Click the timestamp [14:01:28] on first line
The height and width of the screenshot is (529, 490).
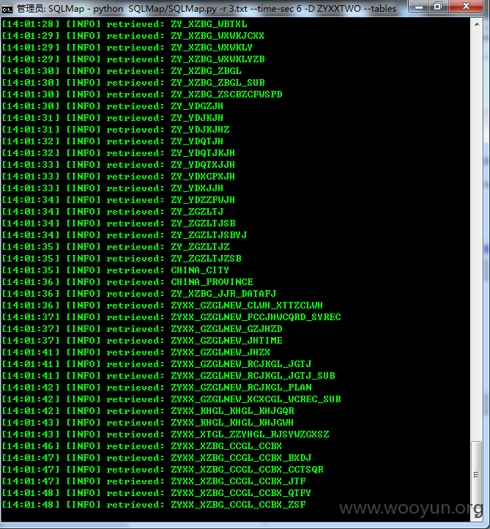31,24
